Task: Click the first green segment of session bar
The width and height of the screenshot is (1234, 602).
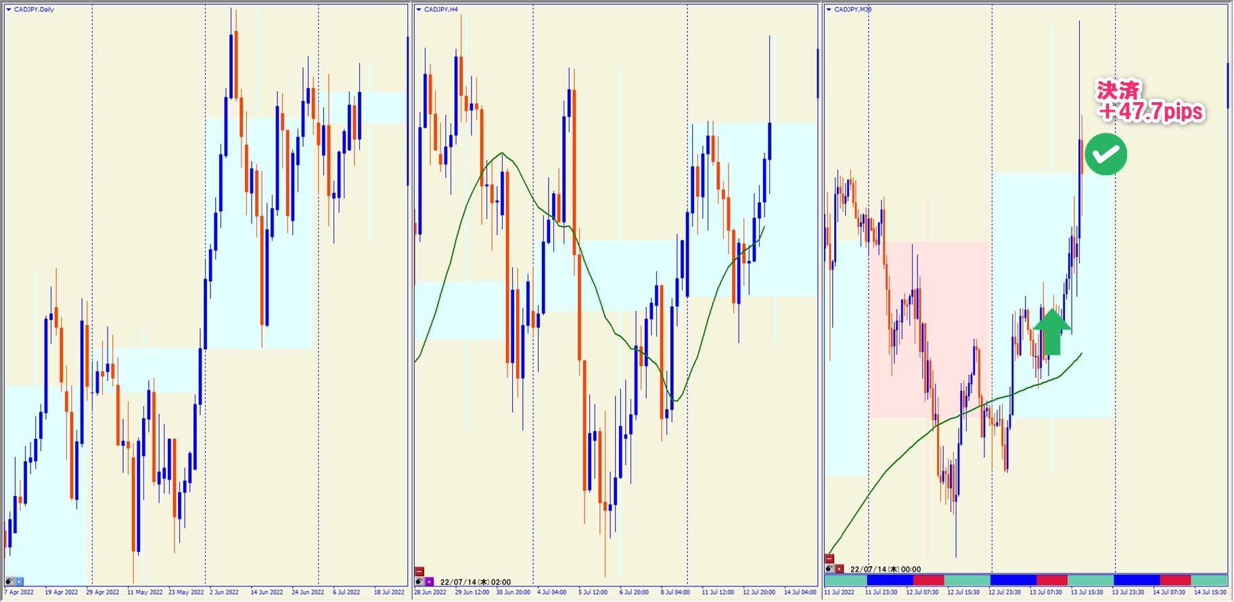Action: pos(845,580)
